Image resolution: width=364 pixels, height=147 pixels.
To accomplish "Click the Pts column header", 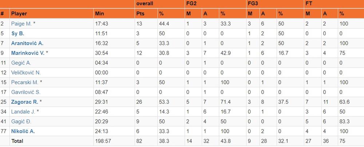I will coord(140,13).
